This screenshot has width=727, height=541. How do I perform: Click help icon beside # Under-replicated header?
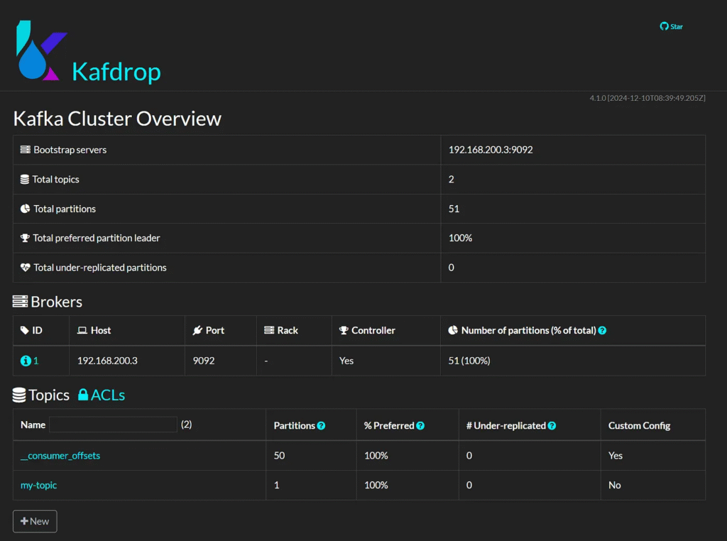click(552, 426)
